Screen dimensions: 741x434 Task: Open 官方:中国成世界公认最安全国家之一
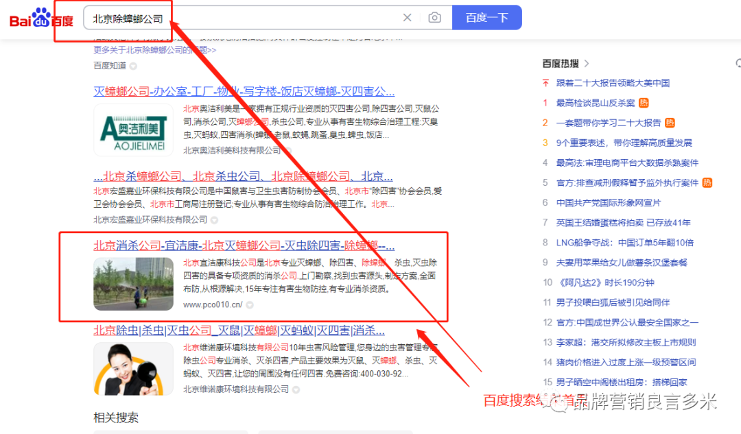(x=627, y=322)
